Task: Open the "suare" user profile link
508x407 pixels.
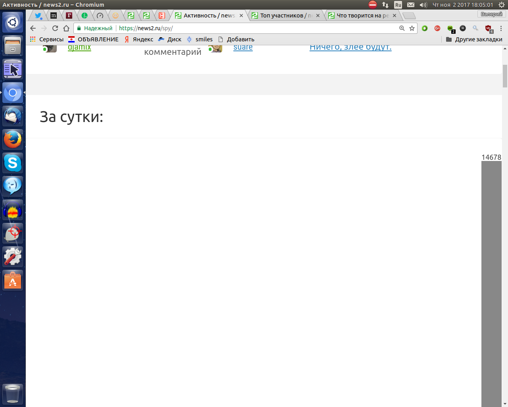Action: pyautogui.click(x=243, y=47)
